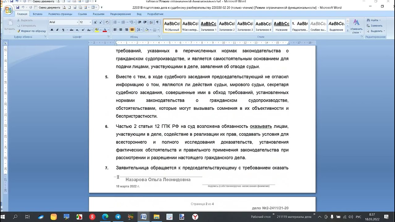Open line spacing dropdown
The image size is (395, 222).
(x=139, y=30)
